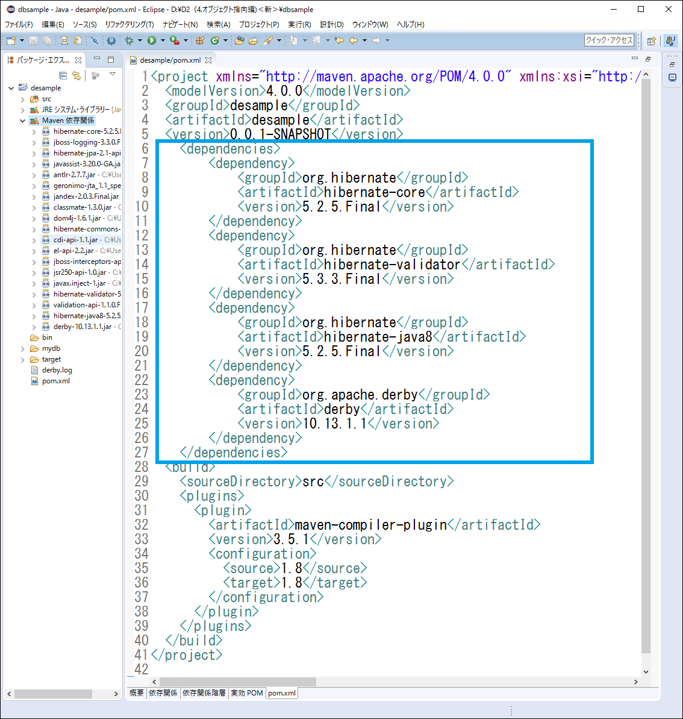The image size is (683, 719).
Task: Click the Debug bug icon in toolbar
Action: click(x=129, y=40)
